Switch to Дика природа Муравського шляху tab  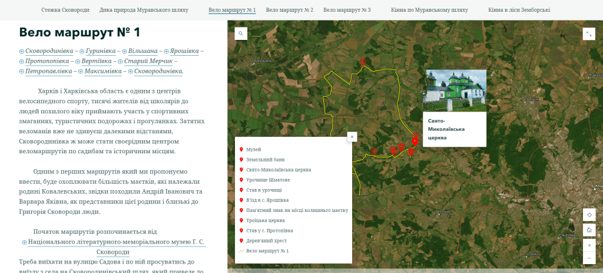[144, 10]
